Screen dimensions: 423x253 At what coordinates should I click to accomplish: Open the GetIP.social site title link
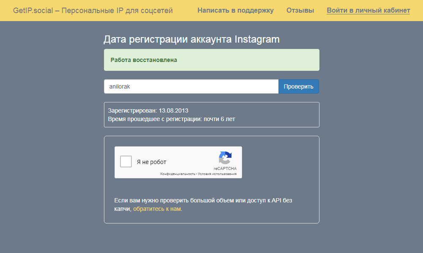pos(93,11)
